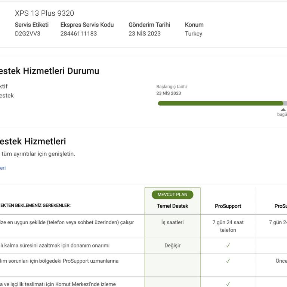Click the MEVCUT PLAN badge

[172, 195]
